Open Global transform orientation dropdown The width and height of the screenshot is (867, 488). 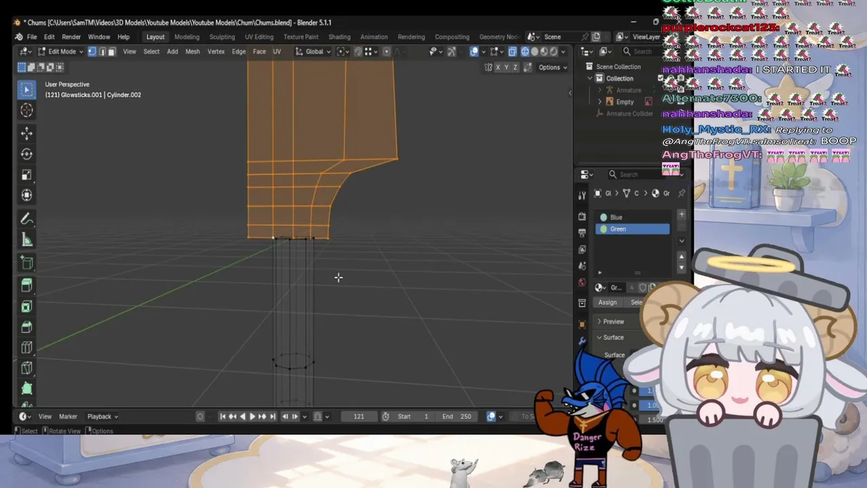pos(313,52)
